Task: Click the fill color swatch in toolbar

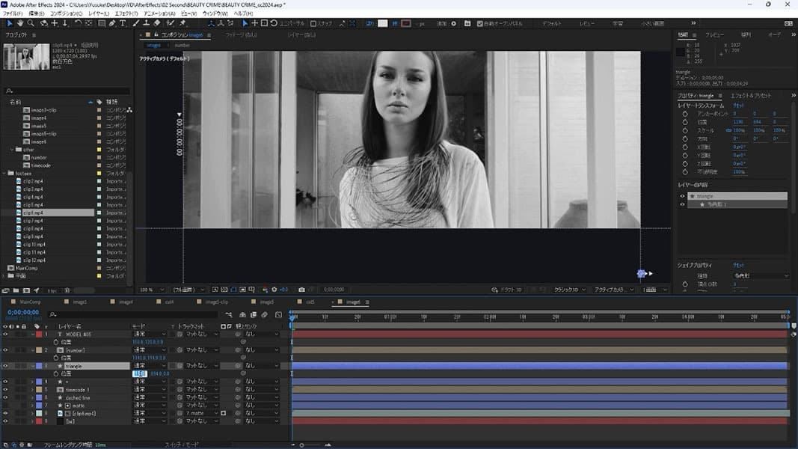Action: (383, 23)
